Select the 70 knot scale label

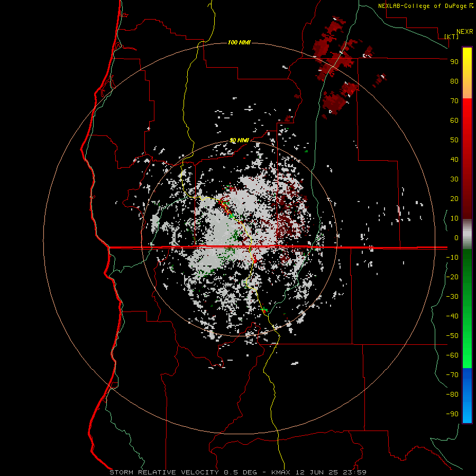pos(454,101)
